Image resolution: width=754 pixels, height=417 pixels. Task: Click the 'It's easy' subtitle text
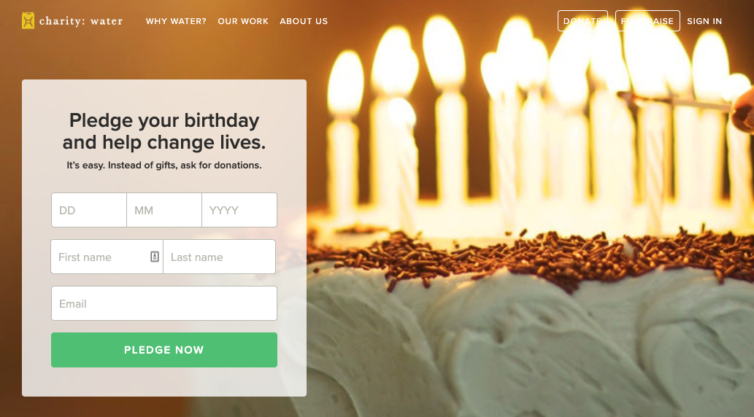point(164,165)
